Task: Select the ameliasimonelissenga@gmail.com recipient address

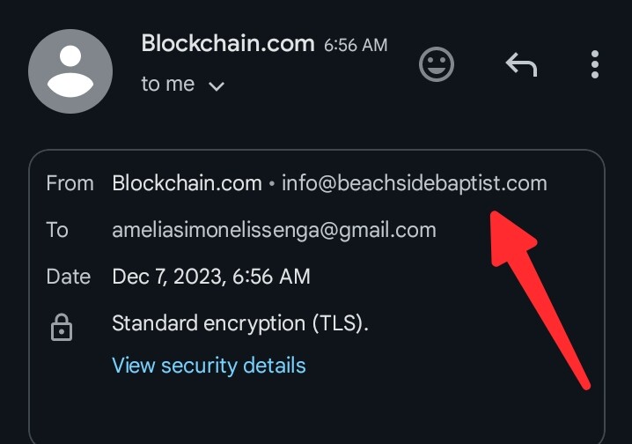Action: point(274,230)
